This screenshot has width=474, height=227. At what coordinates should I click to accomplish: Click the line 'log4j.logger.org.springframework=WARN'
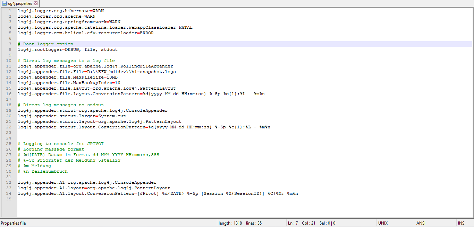point(69,22)
